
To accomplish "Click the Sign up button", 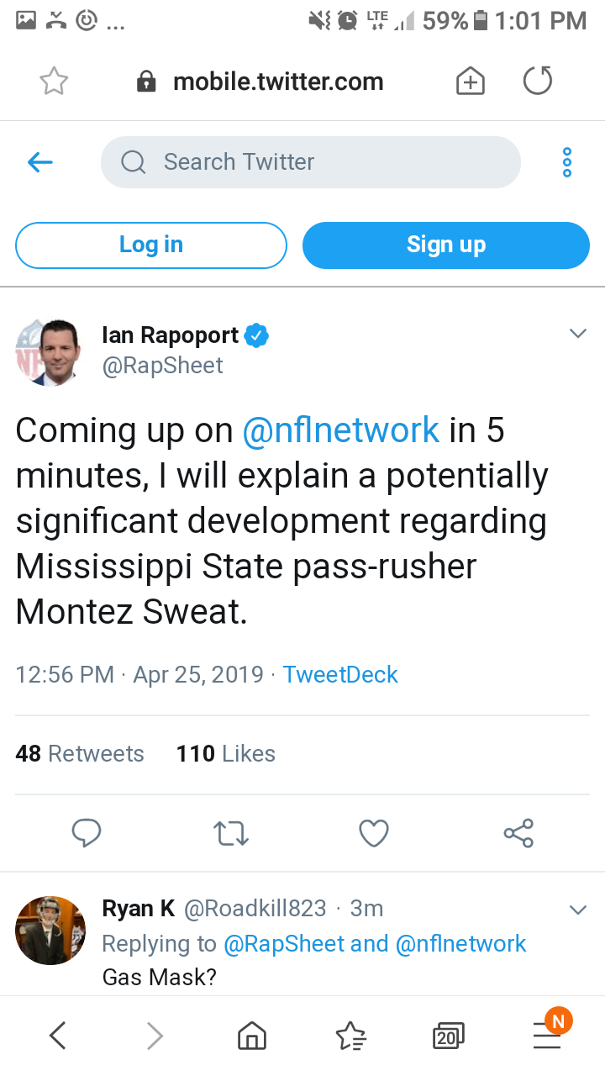I will (446, 245).
